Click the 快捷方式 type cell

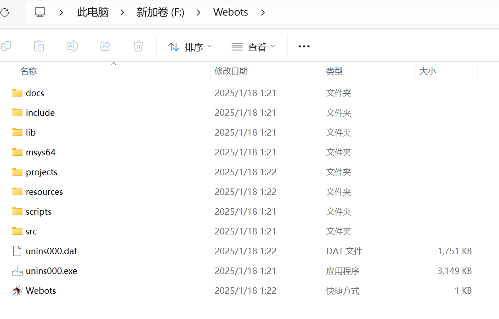point(342,291)
